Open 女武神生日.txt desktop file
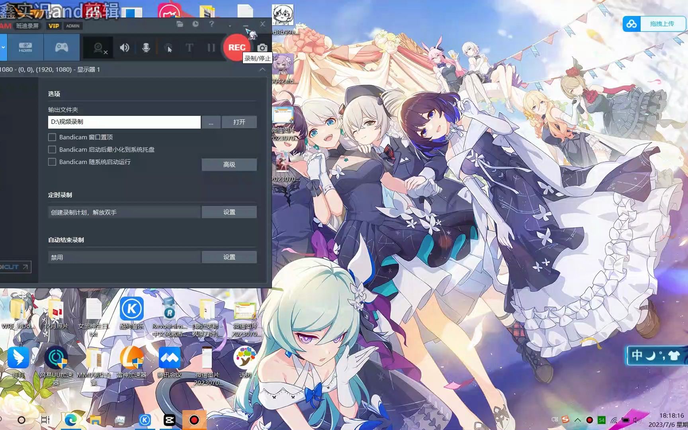This screenshot has width=688, height=430. coord(94,317)
